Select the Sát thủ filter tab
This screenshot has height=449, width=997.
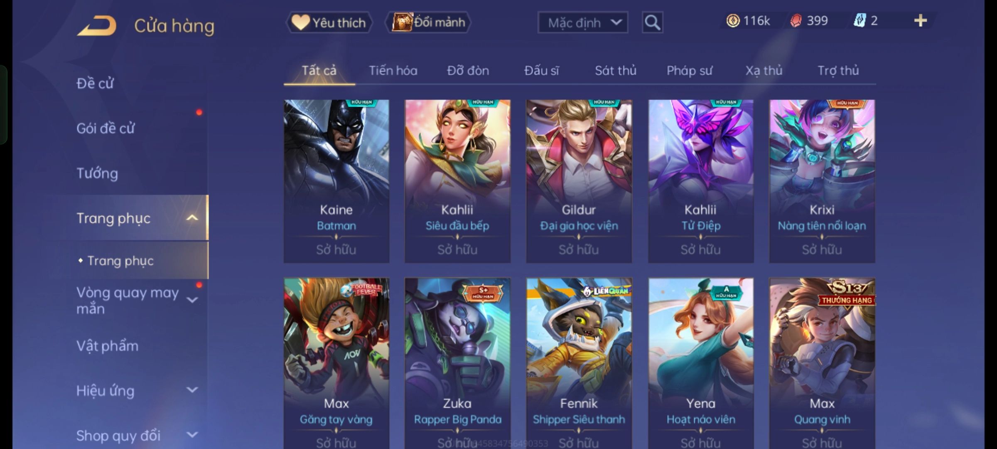616,71
